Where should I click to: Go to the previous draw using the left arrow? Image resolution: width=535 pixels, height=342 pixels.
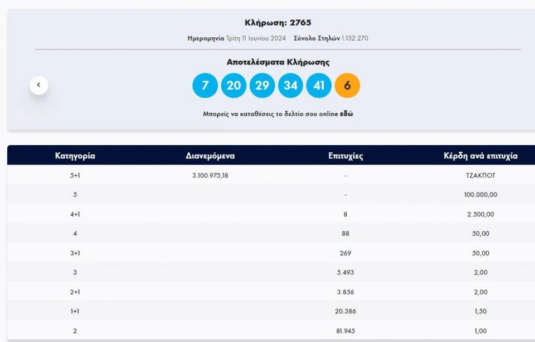[x=38, y=85]
